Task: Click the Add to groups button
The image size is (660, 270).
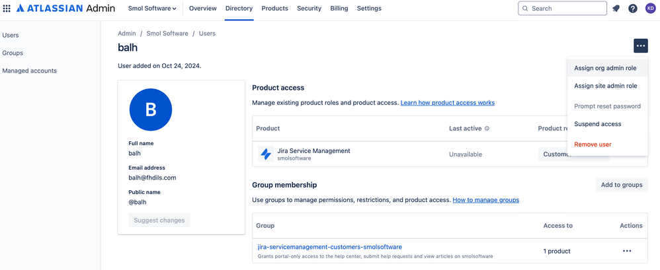Action: (x=621, y=185)
